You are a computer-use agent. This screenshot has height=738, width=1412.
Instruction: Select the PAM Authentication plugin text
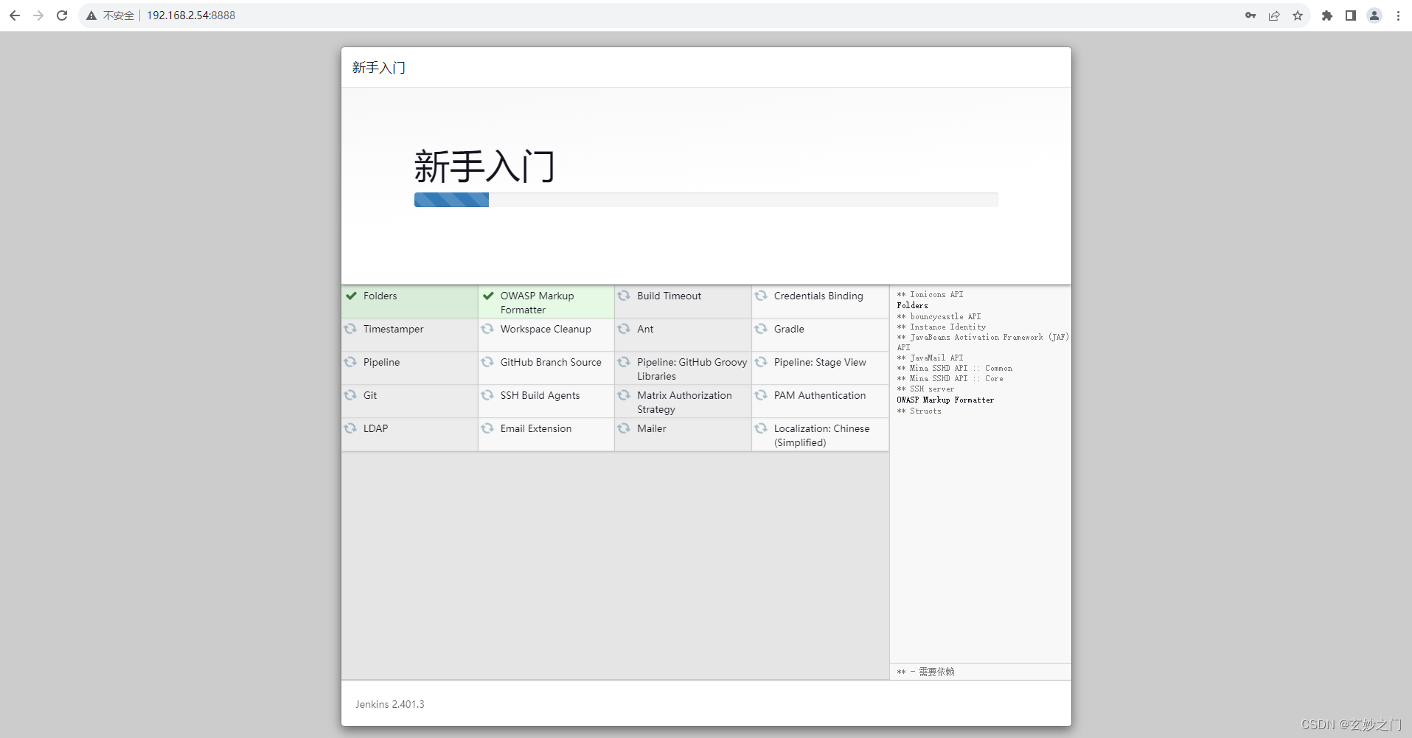pyautogui.click(x=820, y=395)
